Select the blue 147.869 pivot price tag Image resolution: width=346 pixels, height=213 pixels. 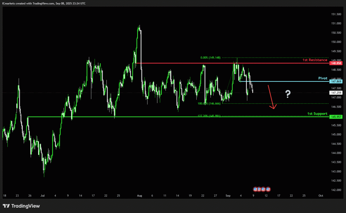pyautogui.click(x=336, y=81)
